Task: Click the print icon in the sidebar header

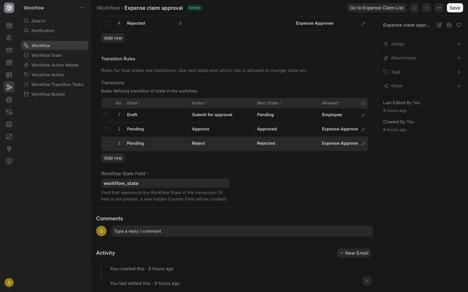Action: (449, 25)
